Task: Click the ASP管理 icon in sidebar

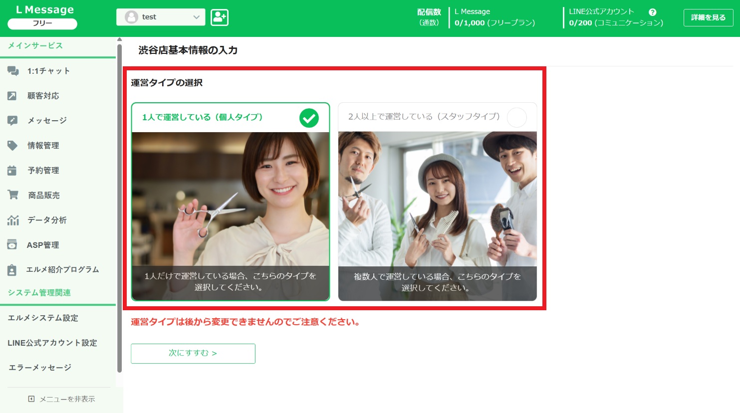Action: click(12, 244)
